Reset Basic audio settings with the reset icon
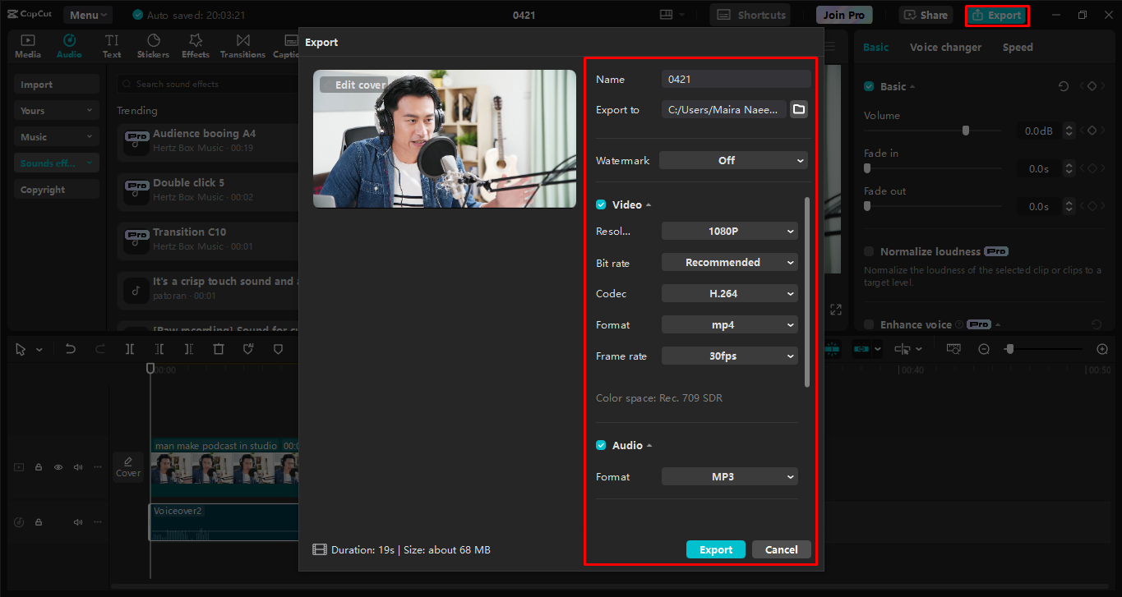1122x597 pixels. (x=1064, y=86)
